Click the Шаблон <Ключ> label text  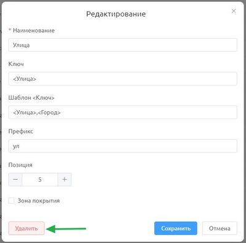(x=31, y=98)
